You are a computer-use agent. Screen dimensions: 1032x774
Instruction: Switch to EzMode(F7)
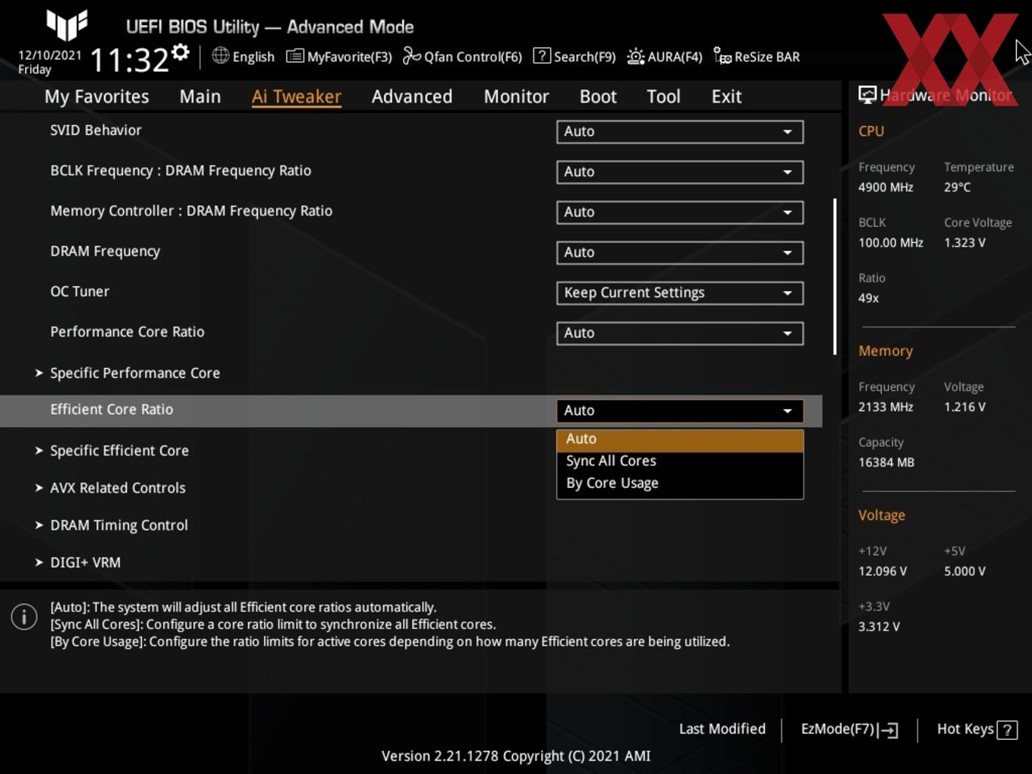click(850, 729)
